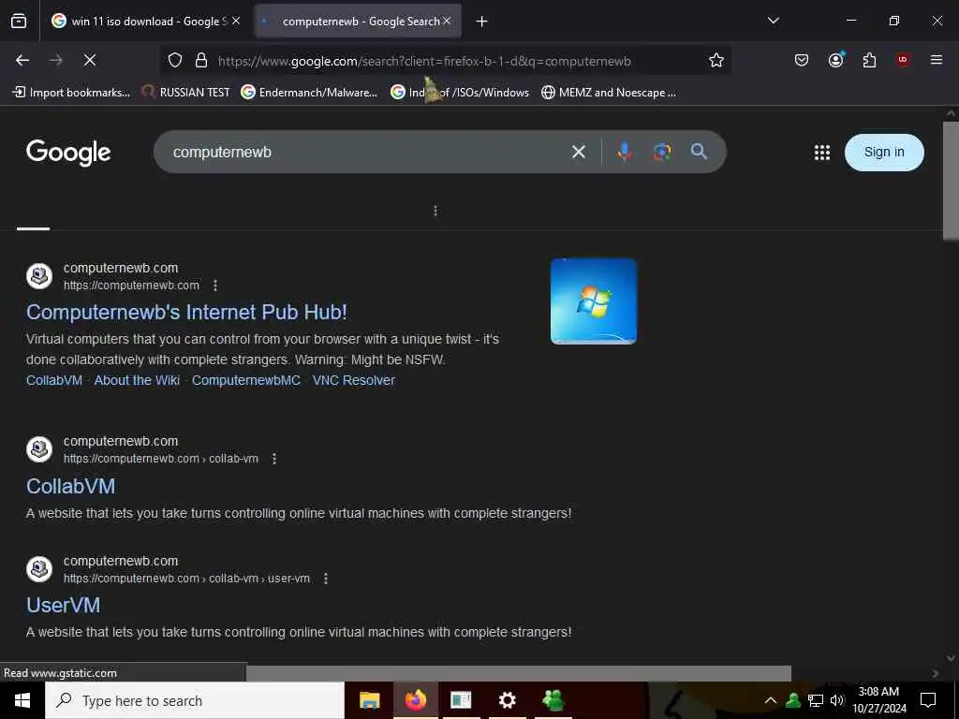Open options dots for the collab-vm result
This screenshot has height=719, width=959.
pyautogui.click(x=274, y=459)
